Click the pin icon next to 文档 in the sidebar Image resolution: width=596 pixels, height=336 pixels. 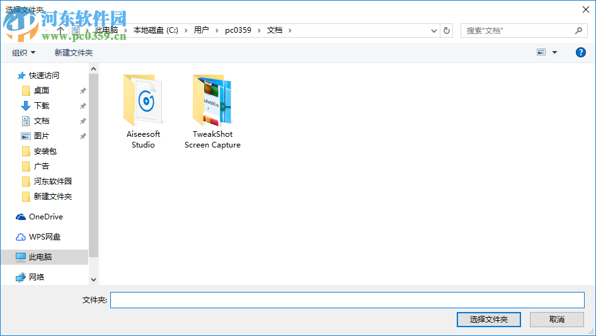[x=83, y=121]
